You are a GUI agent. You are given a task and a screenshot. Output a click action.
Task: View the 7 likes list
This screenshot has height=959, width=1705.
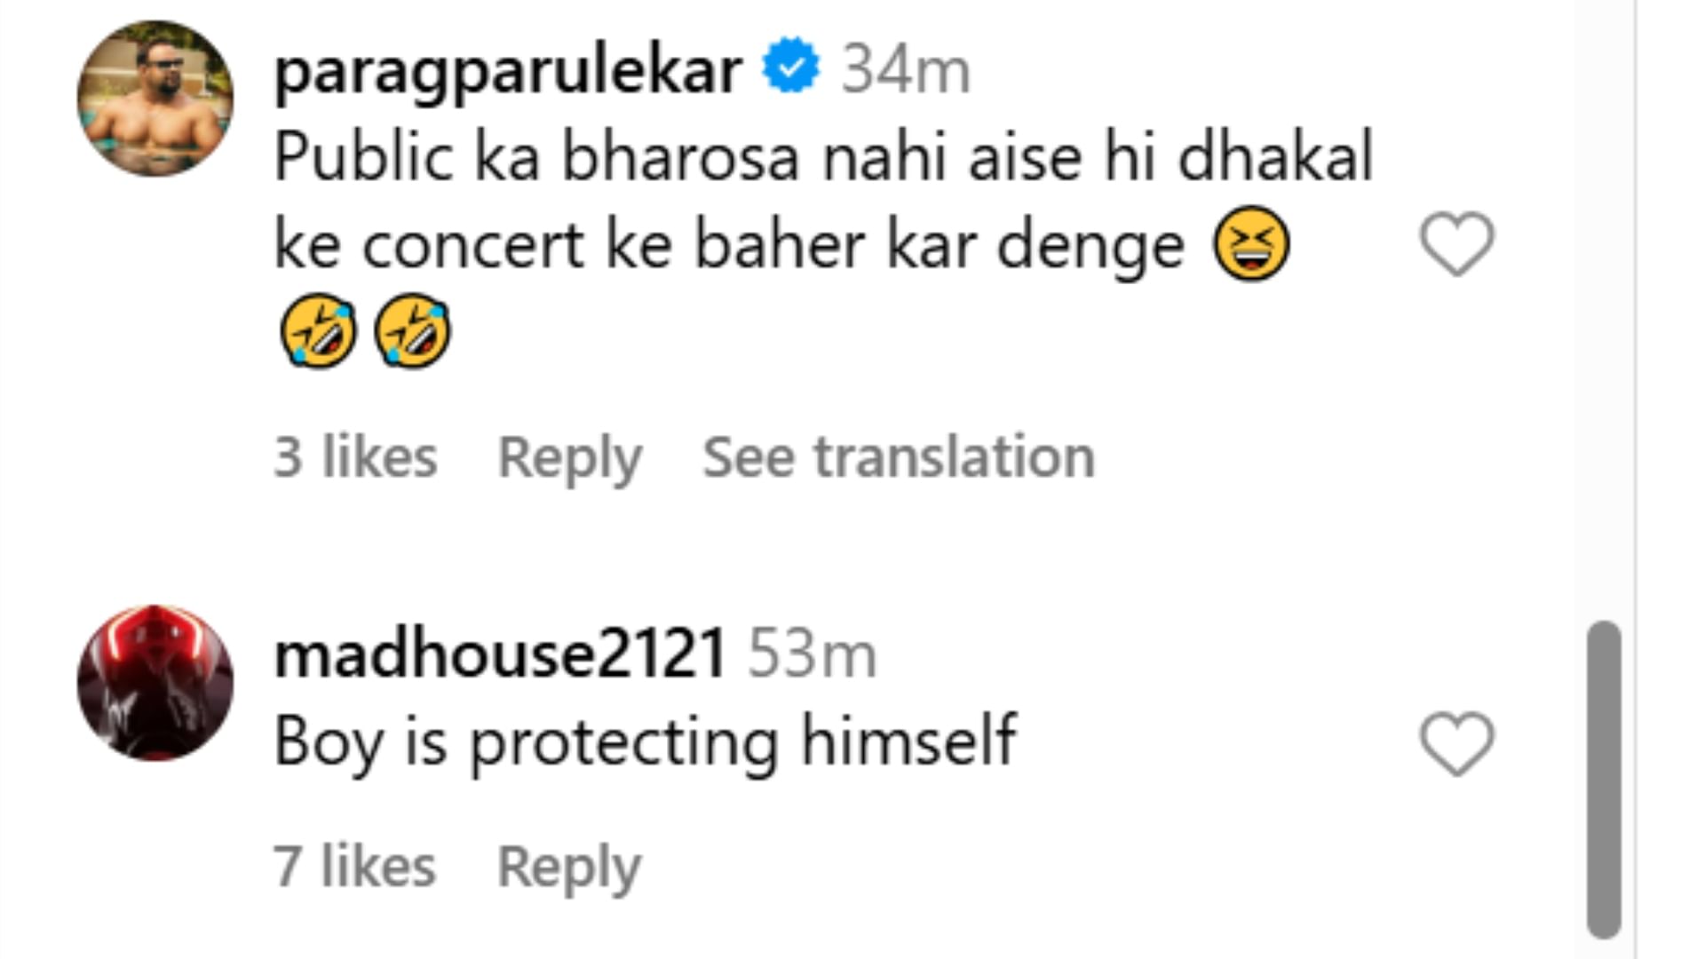(x=354, y=866)
